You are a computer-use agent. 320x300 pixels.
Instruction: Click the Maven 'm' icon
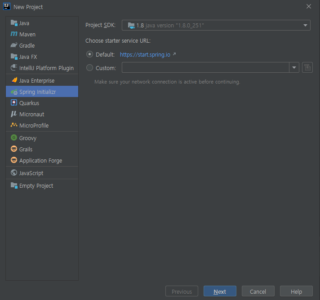(14, 34)
